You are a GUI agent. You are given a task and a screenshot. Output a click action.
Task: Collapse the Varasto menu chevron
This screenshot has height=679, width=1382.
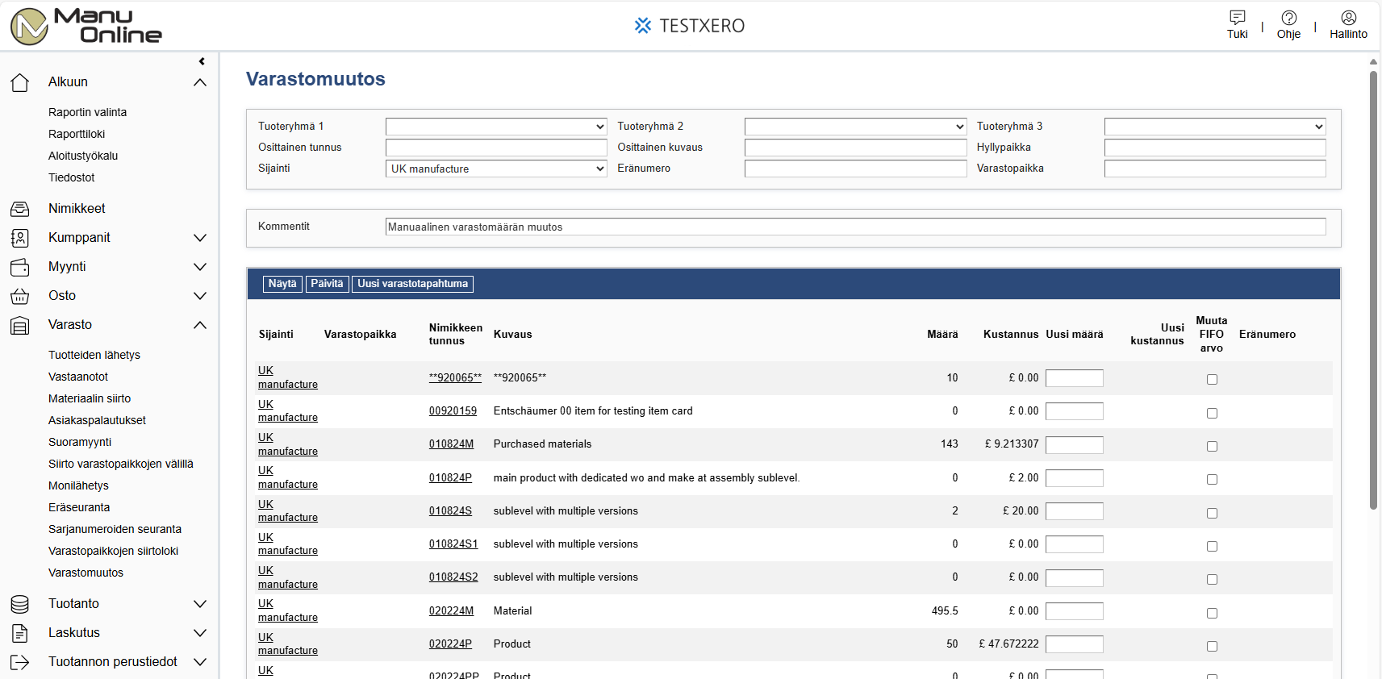(x=200, y=325)
